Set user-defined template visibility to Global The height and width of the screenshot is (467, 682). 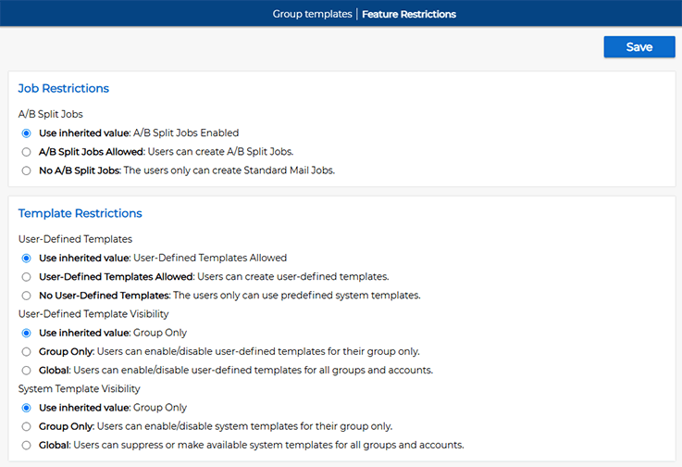coord(27,371)
